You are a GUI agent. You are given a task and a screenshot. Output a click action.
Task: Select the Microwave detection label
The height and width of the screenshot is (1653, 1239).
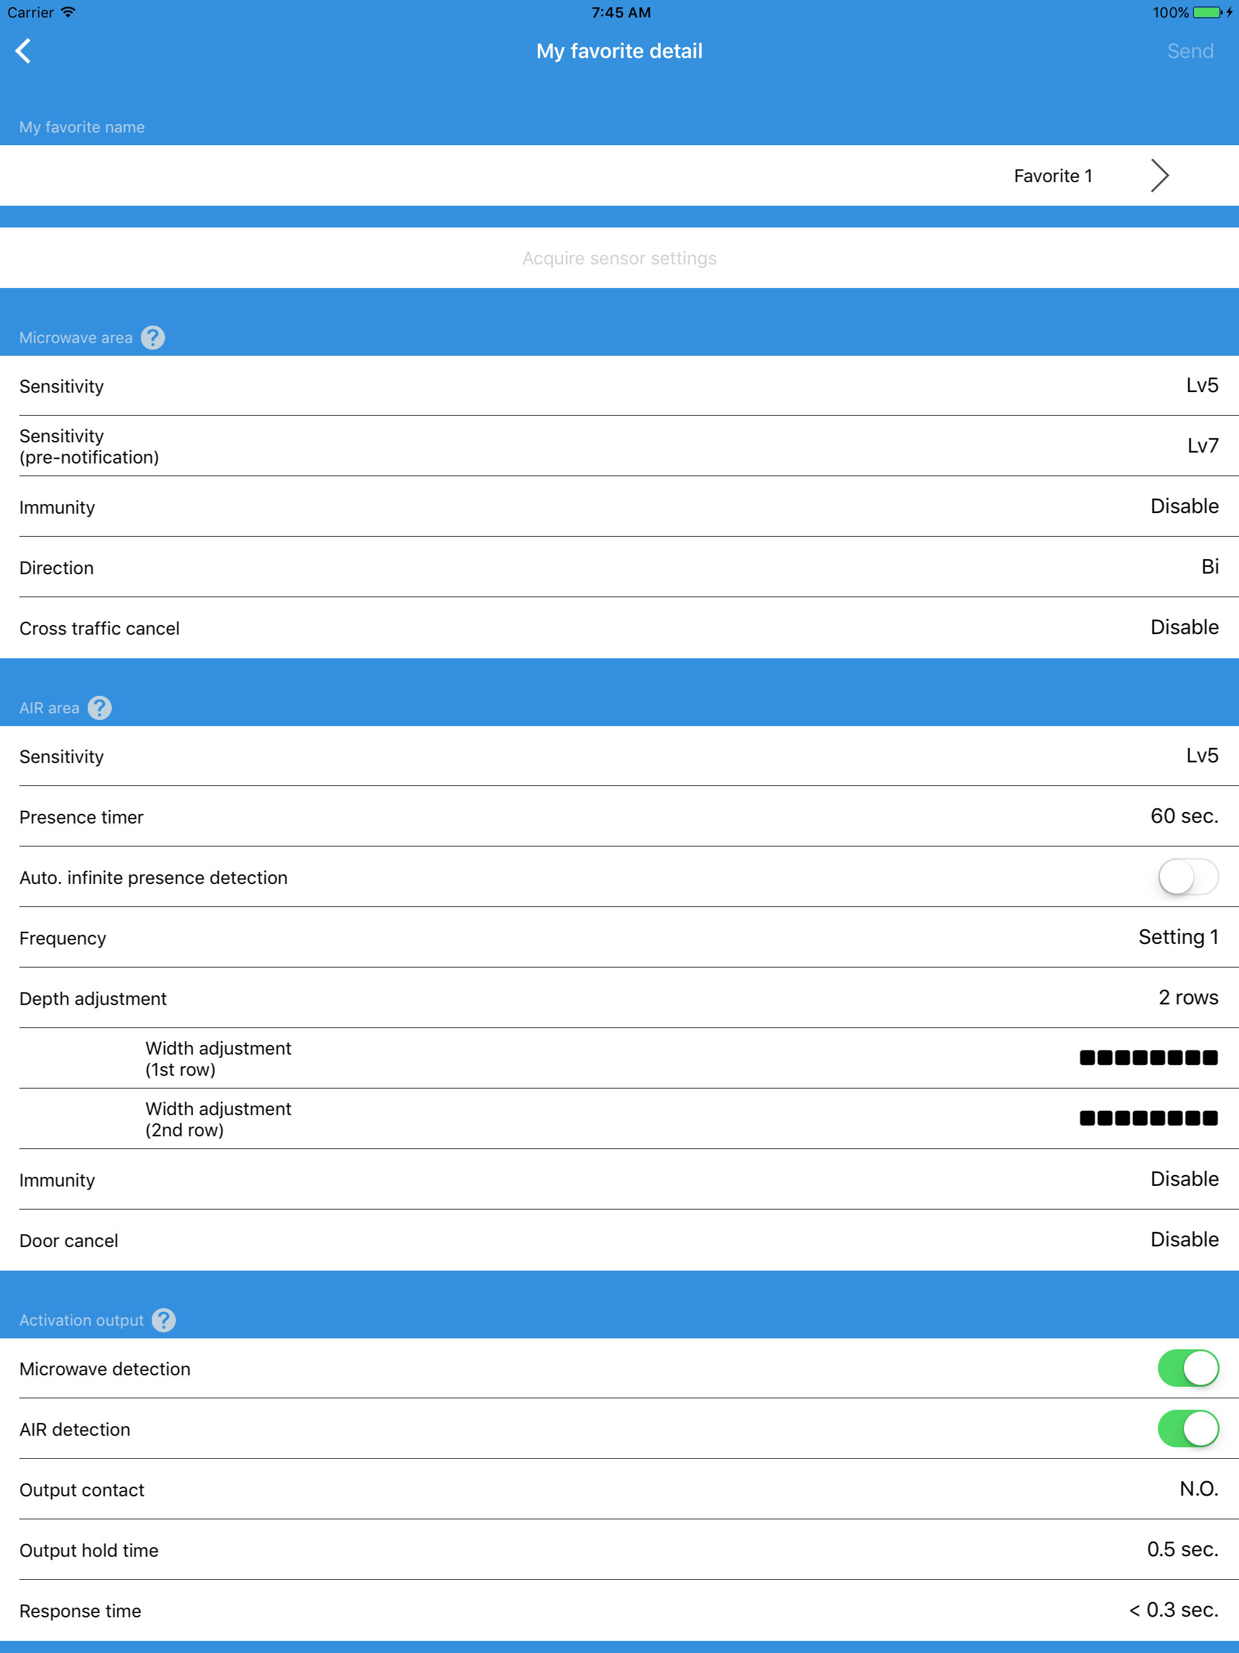pyautogui.click(x=105, y=1369)
